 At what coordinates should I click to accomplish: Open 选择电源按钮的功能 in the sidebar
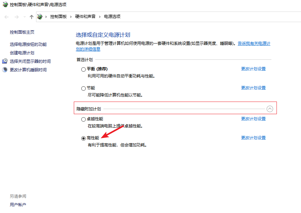[x=28, y=45]
